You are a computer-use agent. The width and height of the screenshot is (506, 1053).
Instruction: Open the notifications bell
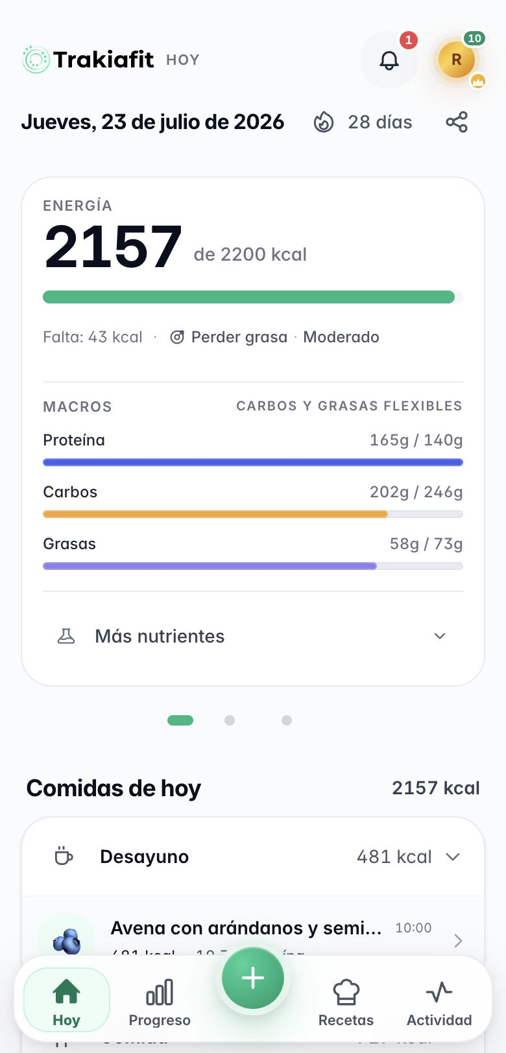click(x=389, y=60)
